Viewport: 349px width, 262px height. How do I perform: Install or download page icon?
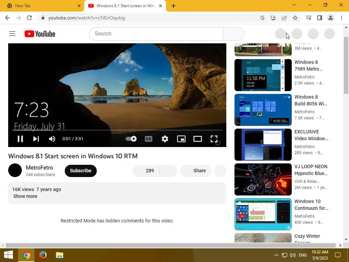point(273,18)
